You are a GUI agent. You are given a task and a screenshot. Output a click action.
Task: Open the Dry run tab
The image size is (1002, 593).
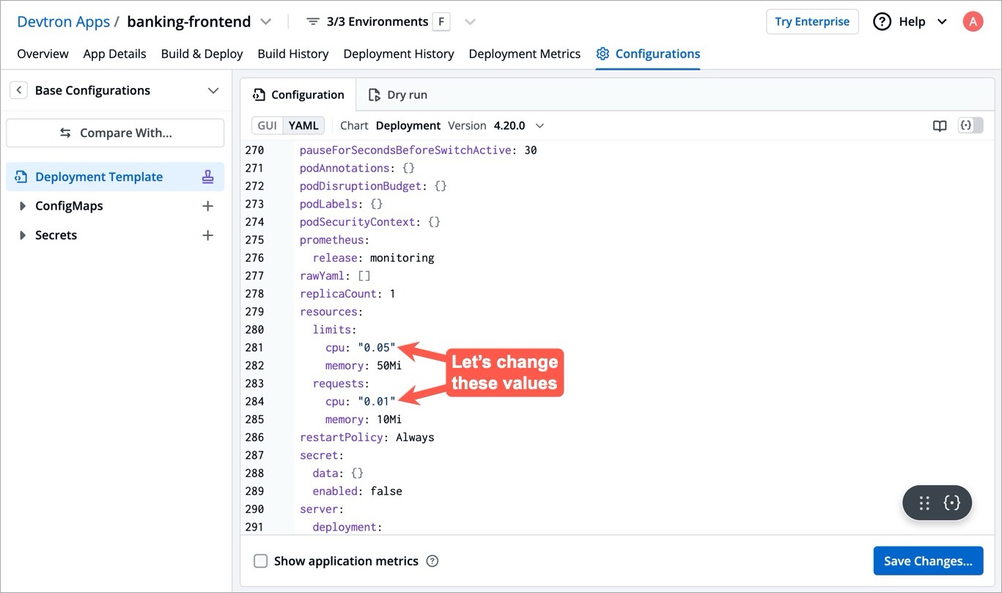(398, 95)
